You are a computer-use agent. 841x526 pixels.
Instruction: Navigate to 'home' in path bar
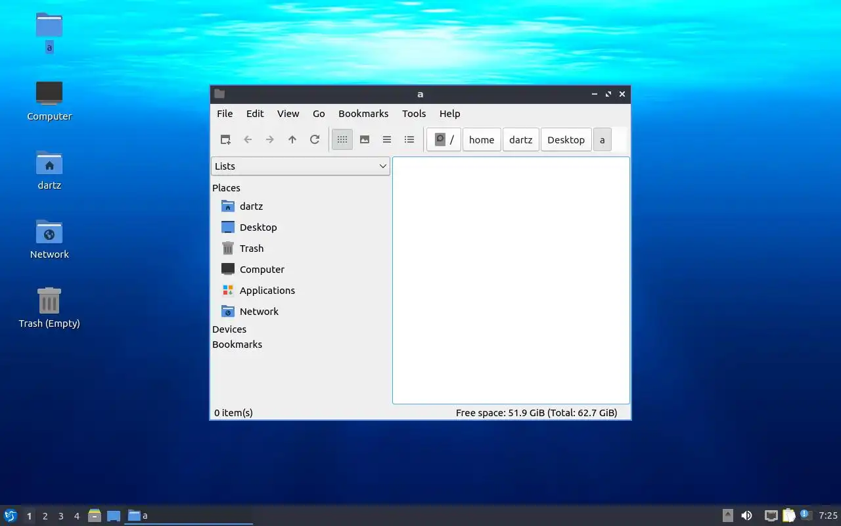tap(482, 139)
